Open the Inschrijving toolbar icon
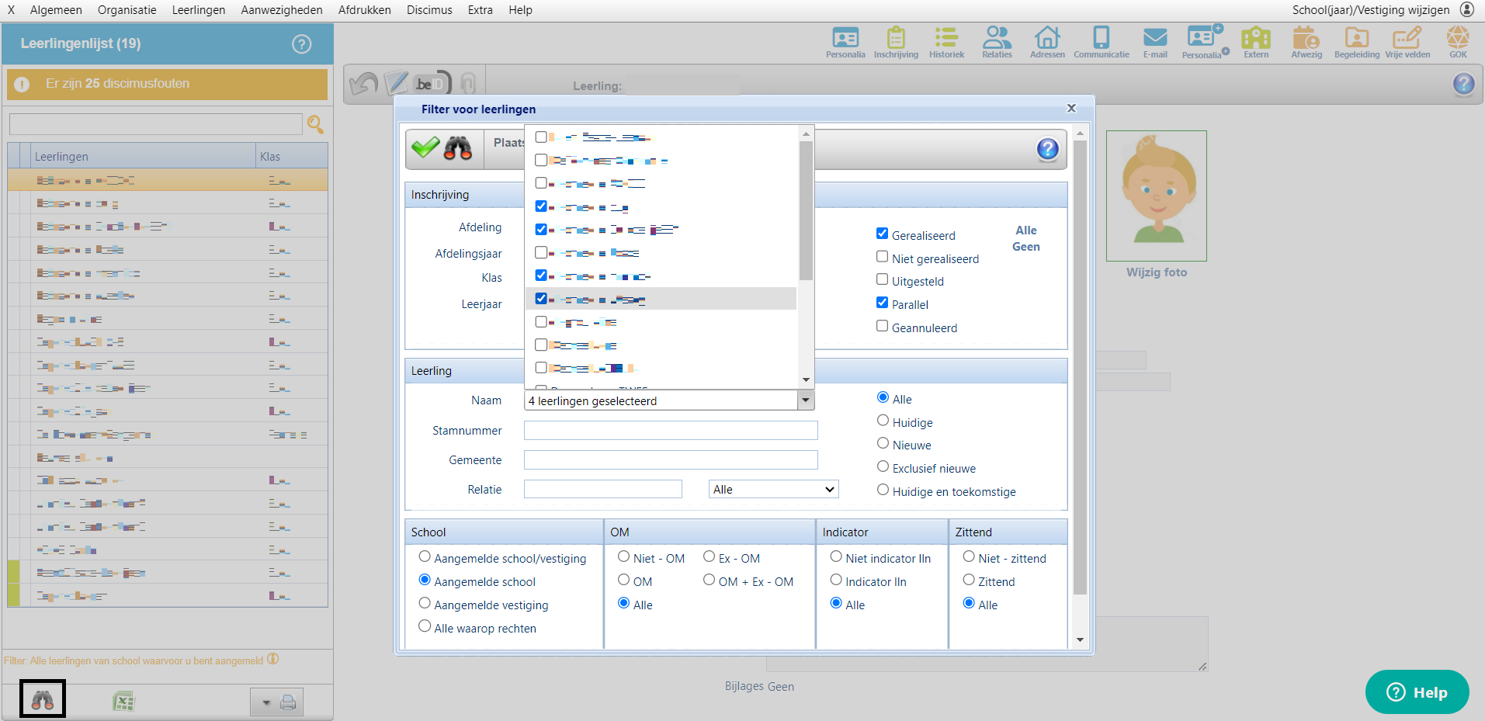1485x721 pixels. tap(896, 41)
